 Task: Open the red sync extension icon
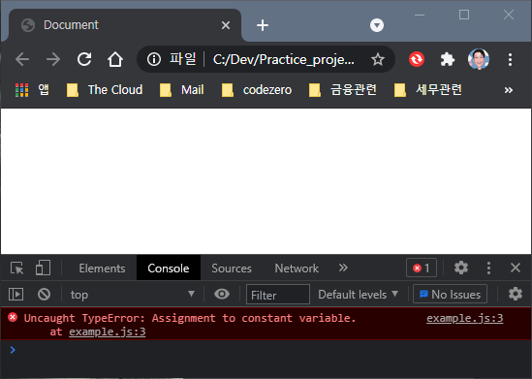(x=417, y=60)
